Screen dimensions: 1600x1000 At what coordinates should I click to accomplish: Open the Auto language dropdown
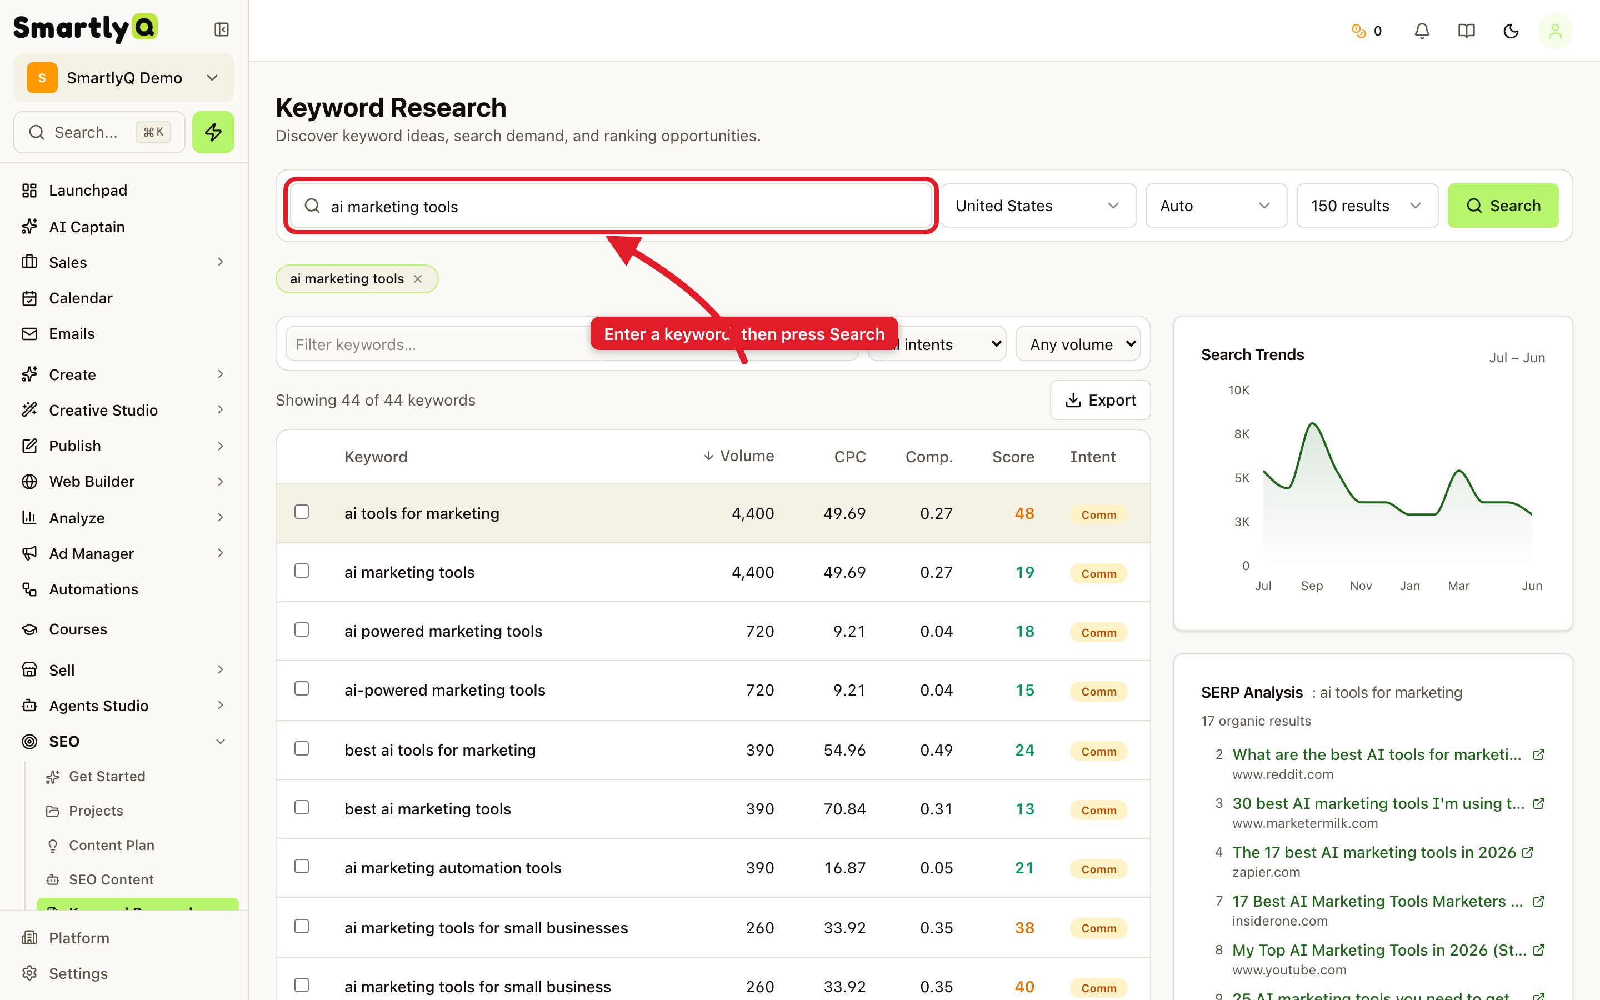(1216, 206)
